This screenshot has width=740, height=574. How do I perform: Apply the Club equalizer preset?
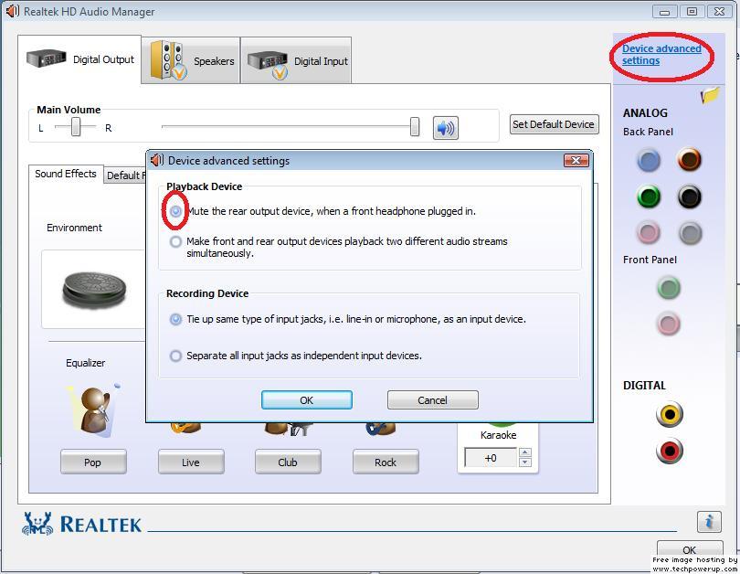pyautogui.click(x=288, y=462)
